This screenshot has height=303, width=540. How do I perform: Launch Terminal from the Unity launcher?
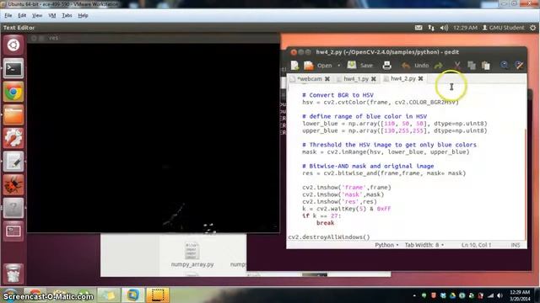(13, 69)
